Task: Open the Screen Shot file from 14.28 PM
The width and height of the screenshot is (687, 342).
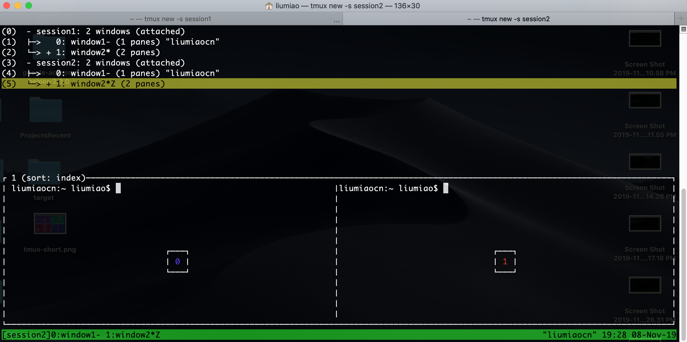Action: pyautogui.click(x=645, y=162)
